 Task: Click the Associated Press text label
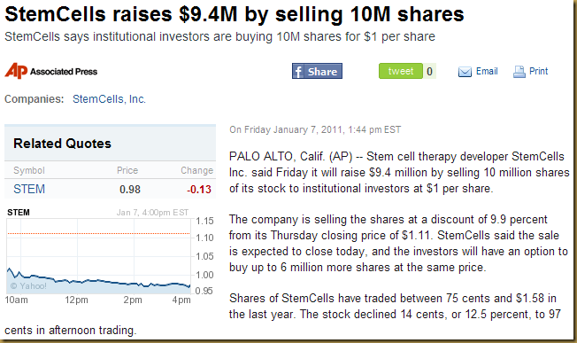[64, 72]
